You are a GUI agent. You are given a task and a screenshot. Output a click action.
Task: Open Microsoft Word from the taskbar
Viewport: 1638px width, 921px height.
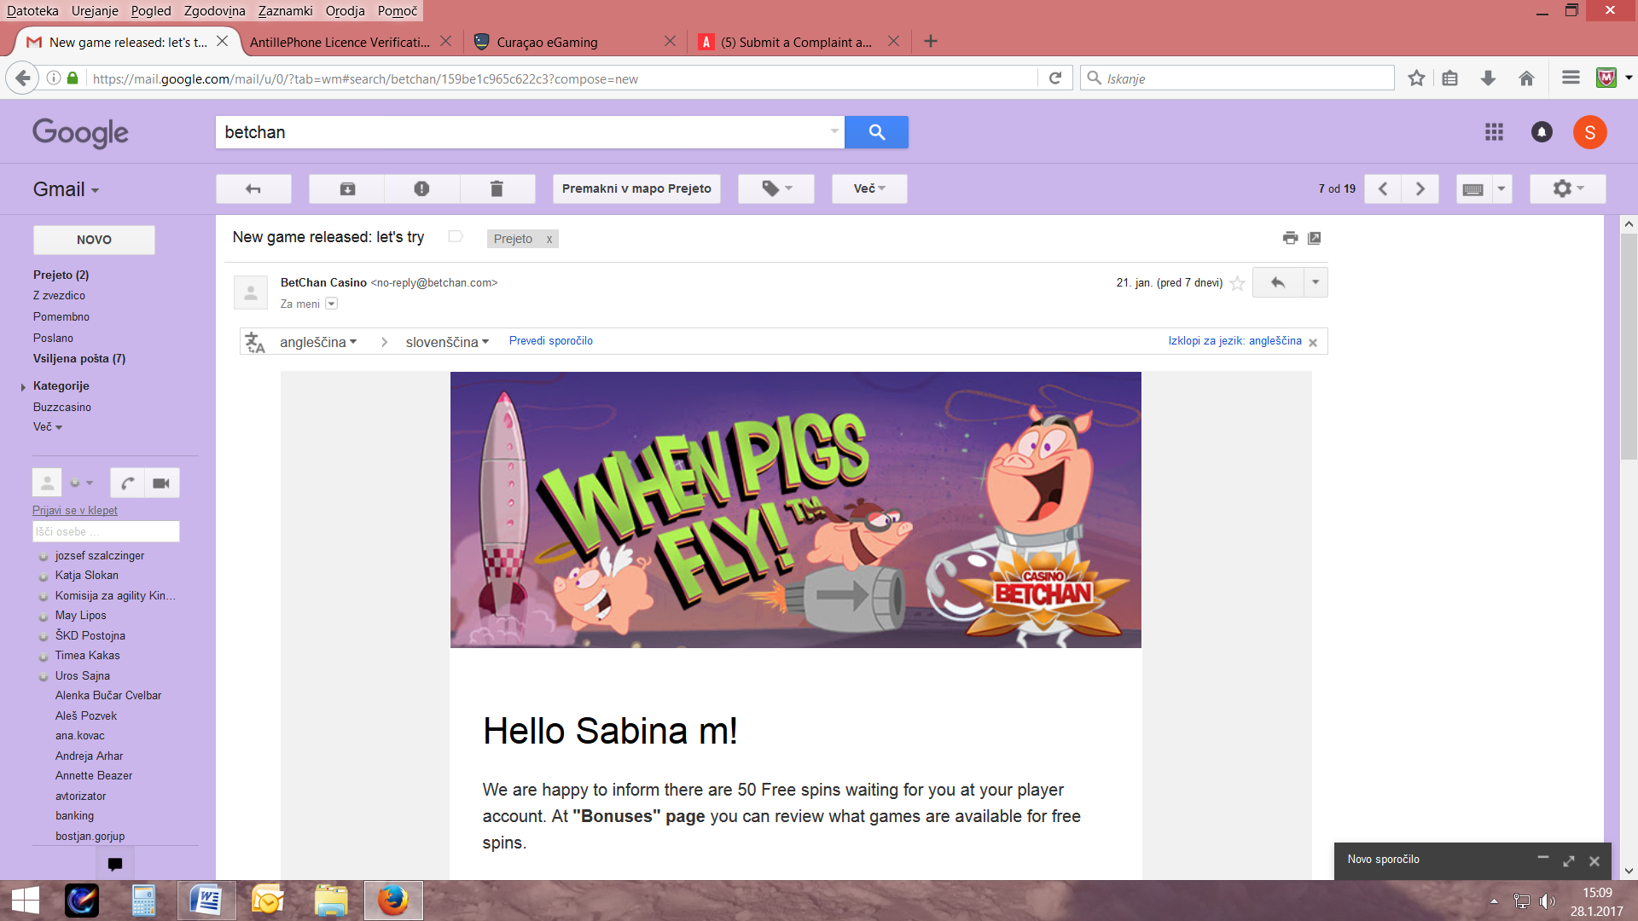(206, 901)
